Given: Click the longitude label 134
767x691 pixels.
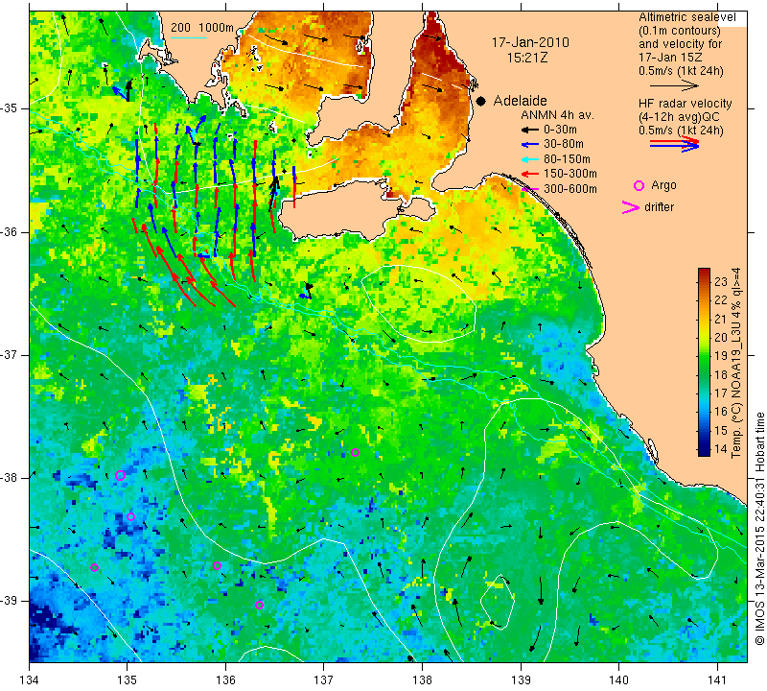Looking at the screenshot, I should tap(30, 679).
